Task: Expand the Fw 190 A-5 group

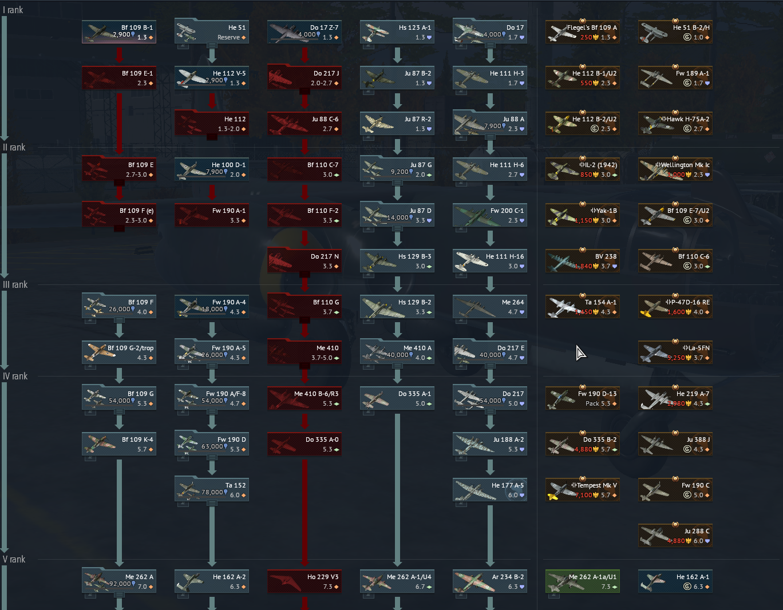Action: 212,366
